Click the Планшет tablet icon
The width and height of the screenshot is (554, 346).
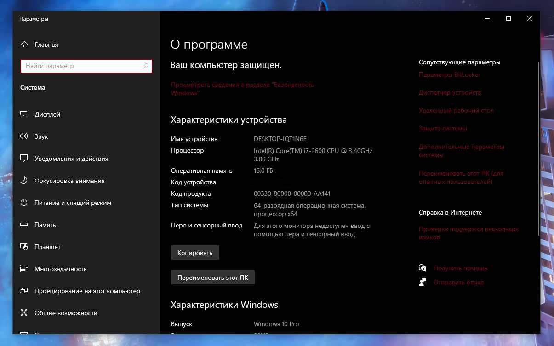click(x=24, y=247)
